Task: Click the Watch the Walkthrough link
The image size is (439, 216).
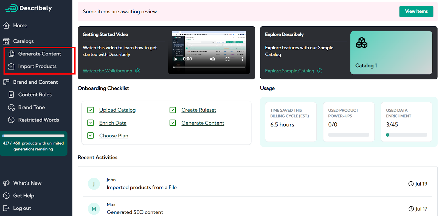Action: (107, 71)
